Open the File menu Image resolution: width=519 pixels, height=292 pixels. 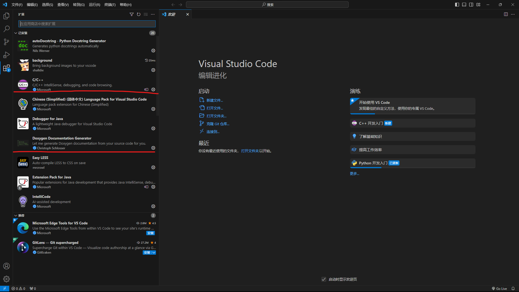pyautogui.click(x=17, y=5)
